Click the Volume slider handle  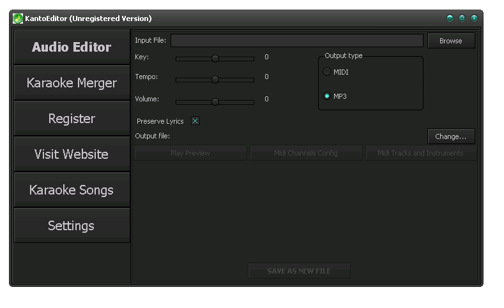click(x=215, y=101)
